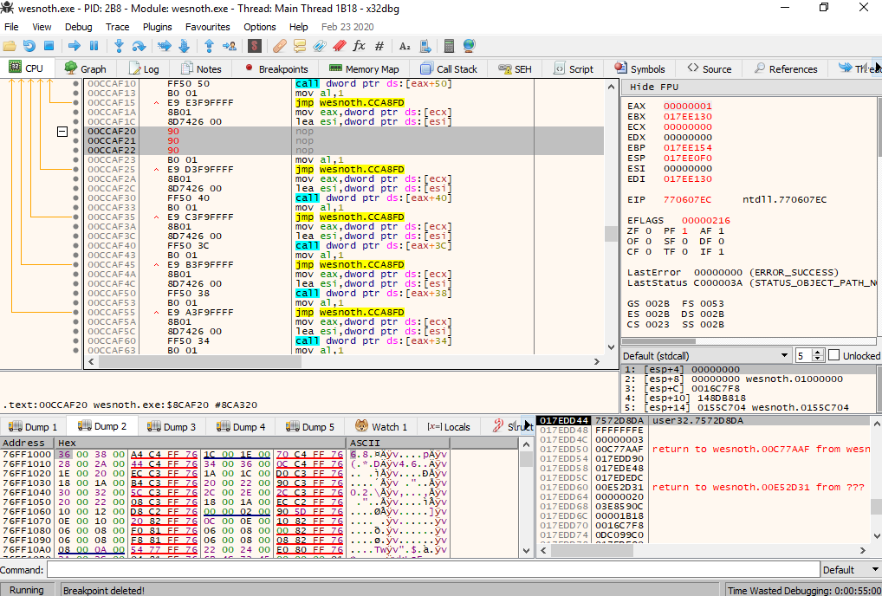The width and height of the screenshot is (882, 596).
Task: Open Comments speech-bubble icon
Action: [x=299, y=46]
